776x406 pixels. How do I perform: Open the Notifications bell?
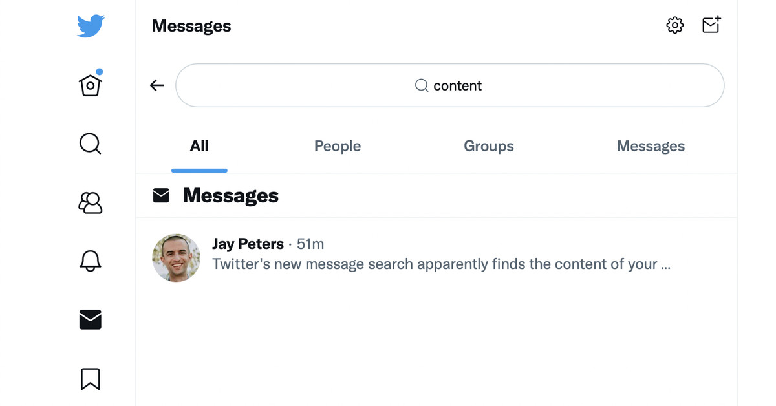pos(91,261)
